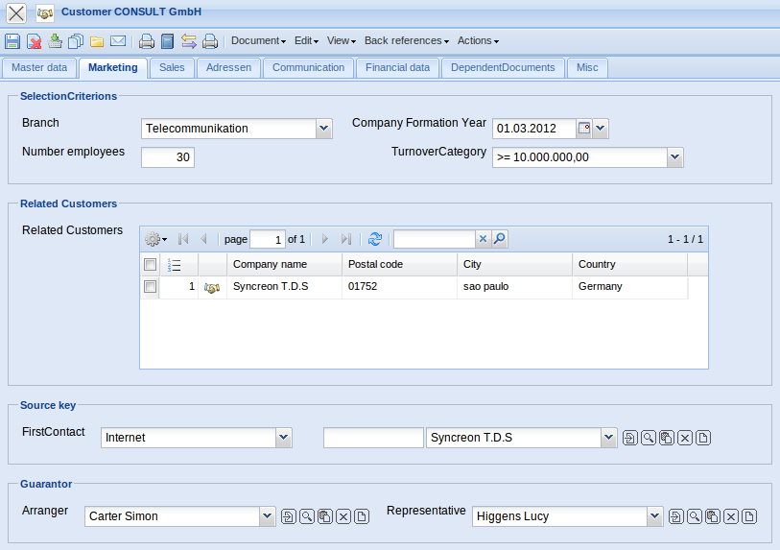This screenshot has width=780, height=550.
Task: Toggle the select-all checkbox in grid header
Action: [150, 264]
